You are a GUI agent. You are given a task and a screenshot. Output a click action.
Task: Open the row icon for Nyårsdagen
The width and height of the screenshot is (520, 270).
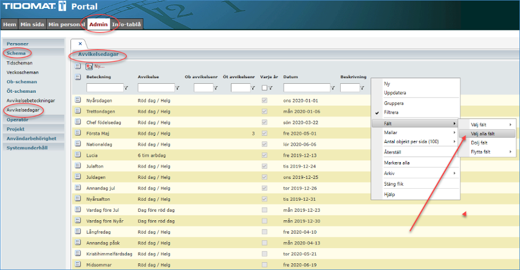point(78,100)
